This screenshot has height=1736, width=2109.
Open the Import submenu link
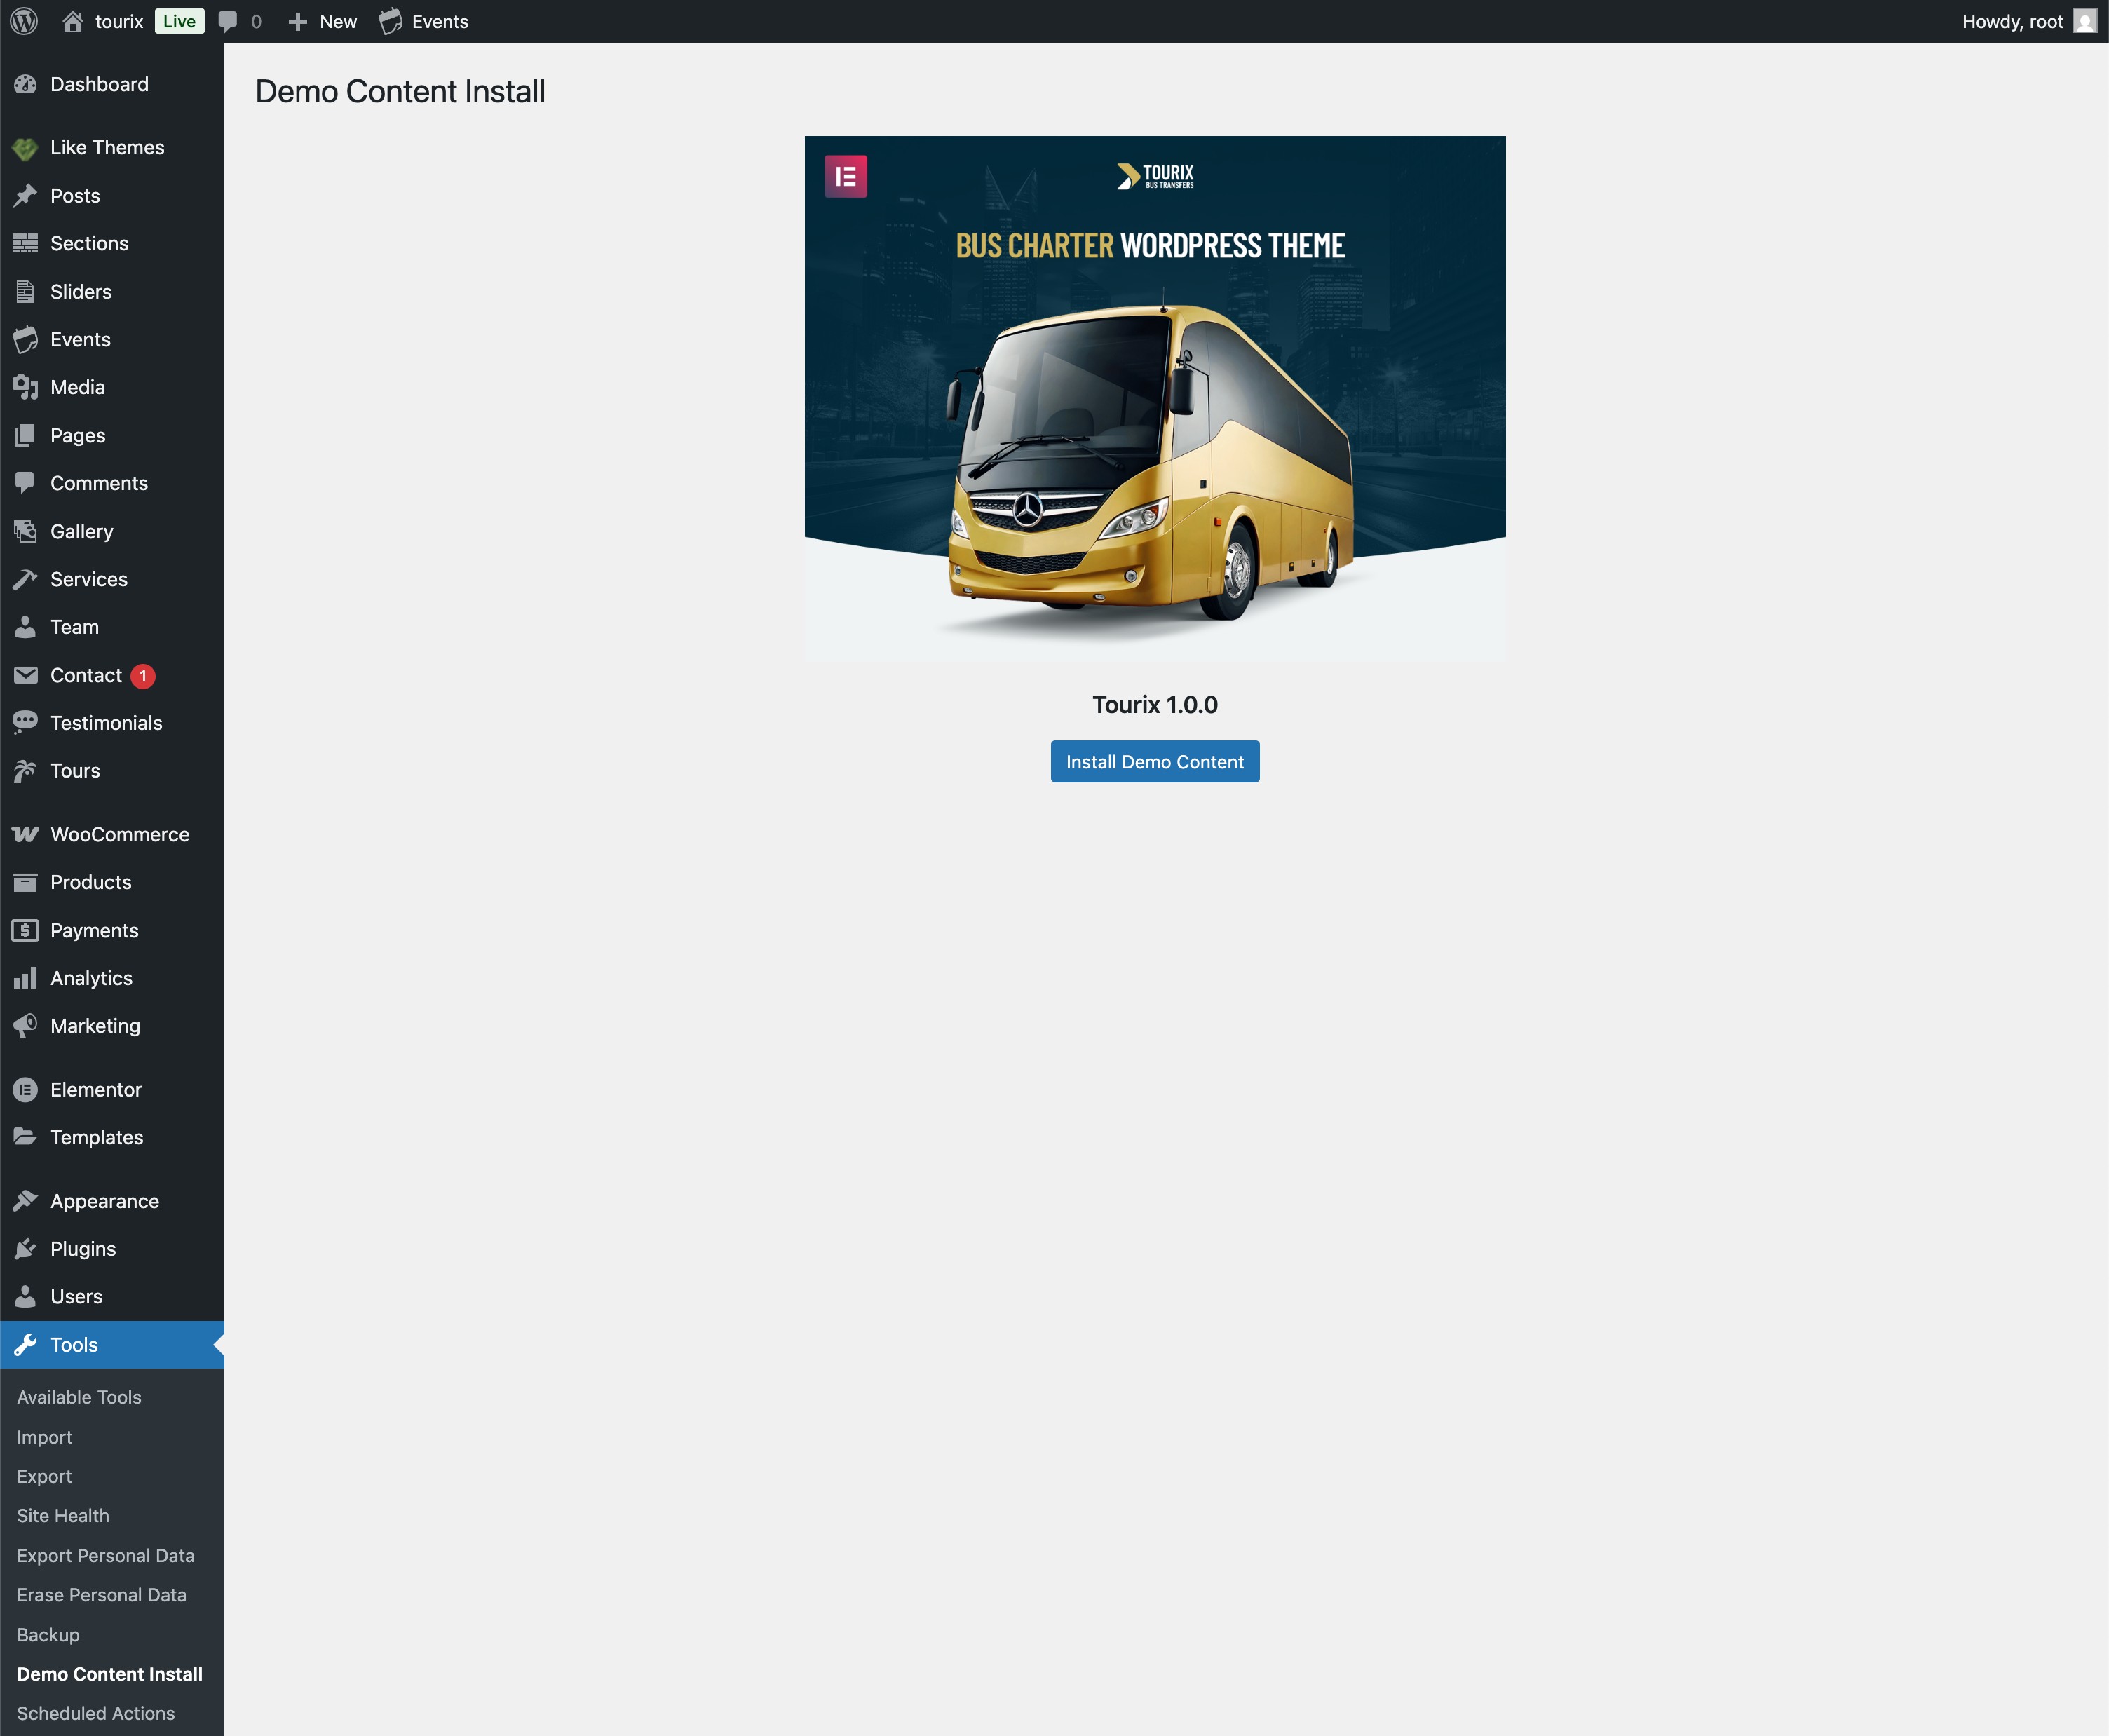[x=44, y=1437]
